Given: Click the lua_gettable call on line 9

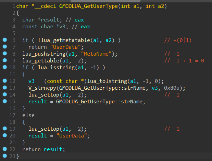Looking at the screenshot, I should [41, 61].
